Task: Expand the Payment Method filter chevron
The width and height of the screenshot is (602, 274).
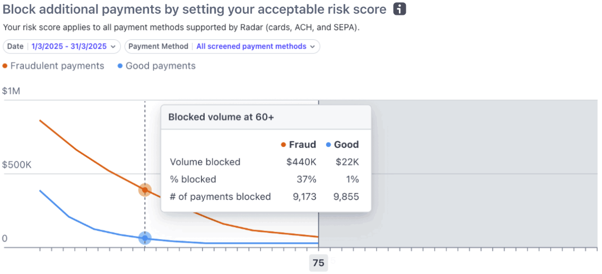Action: (x=312, y=47)
